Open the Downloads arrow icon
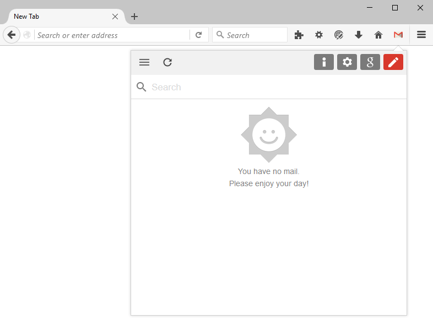The height and width of the screenshot is (336, 433). pos(359,35)
